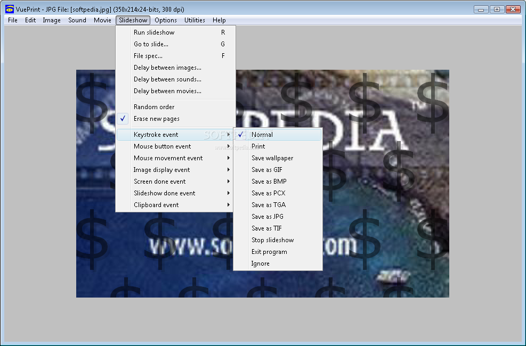Expand Image display event submenu

coord(175,170)
